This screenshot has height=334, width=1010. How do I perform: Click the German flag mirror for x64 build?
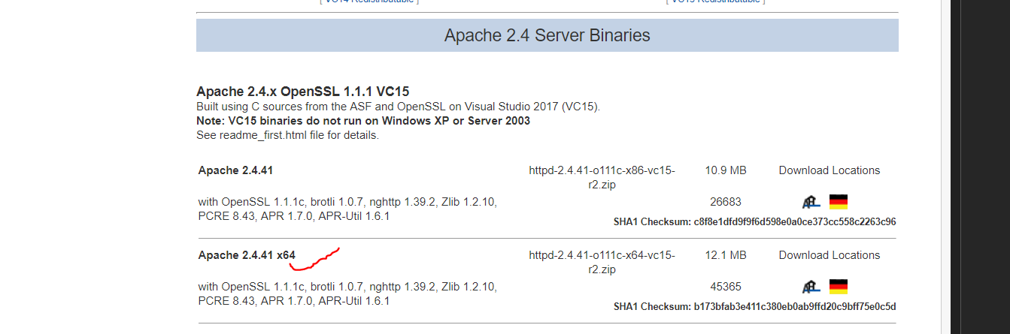(839, 287)
